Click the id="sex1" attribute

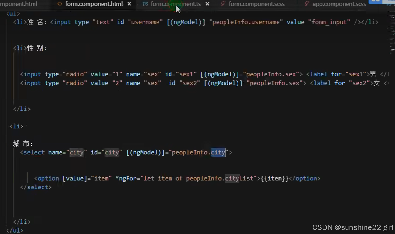coord(181,74)
